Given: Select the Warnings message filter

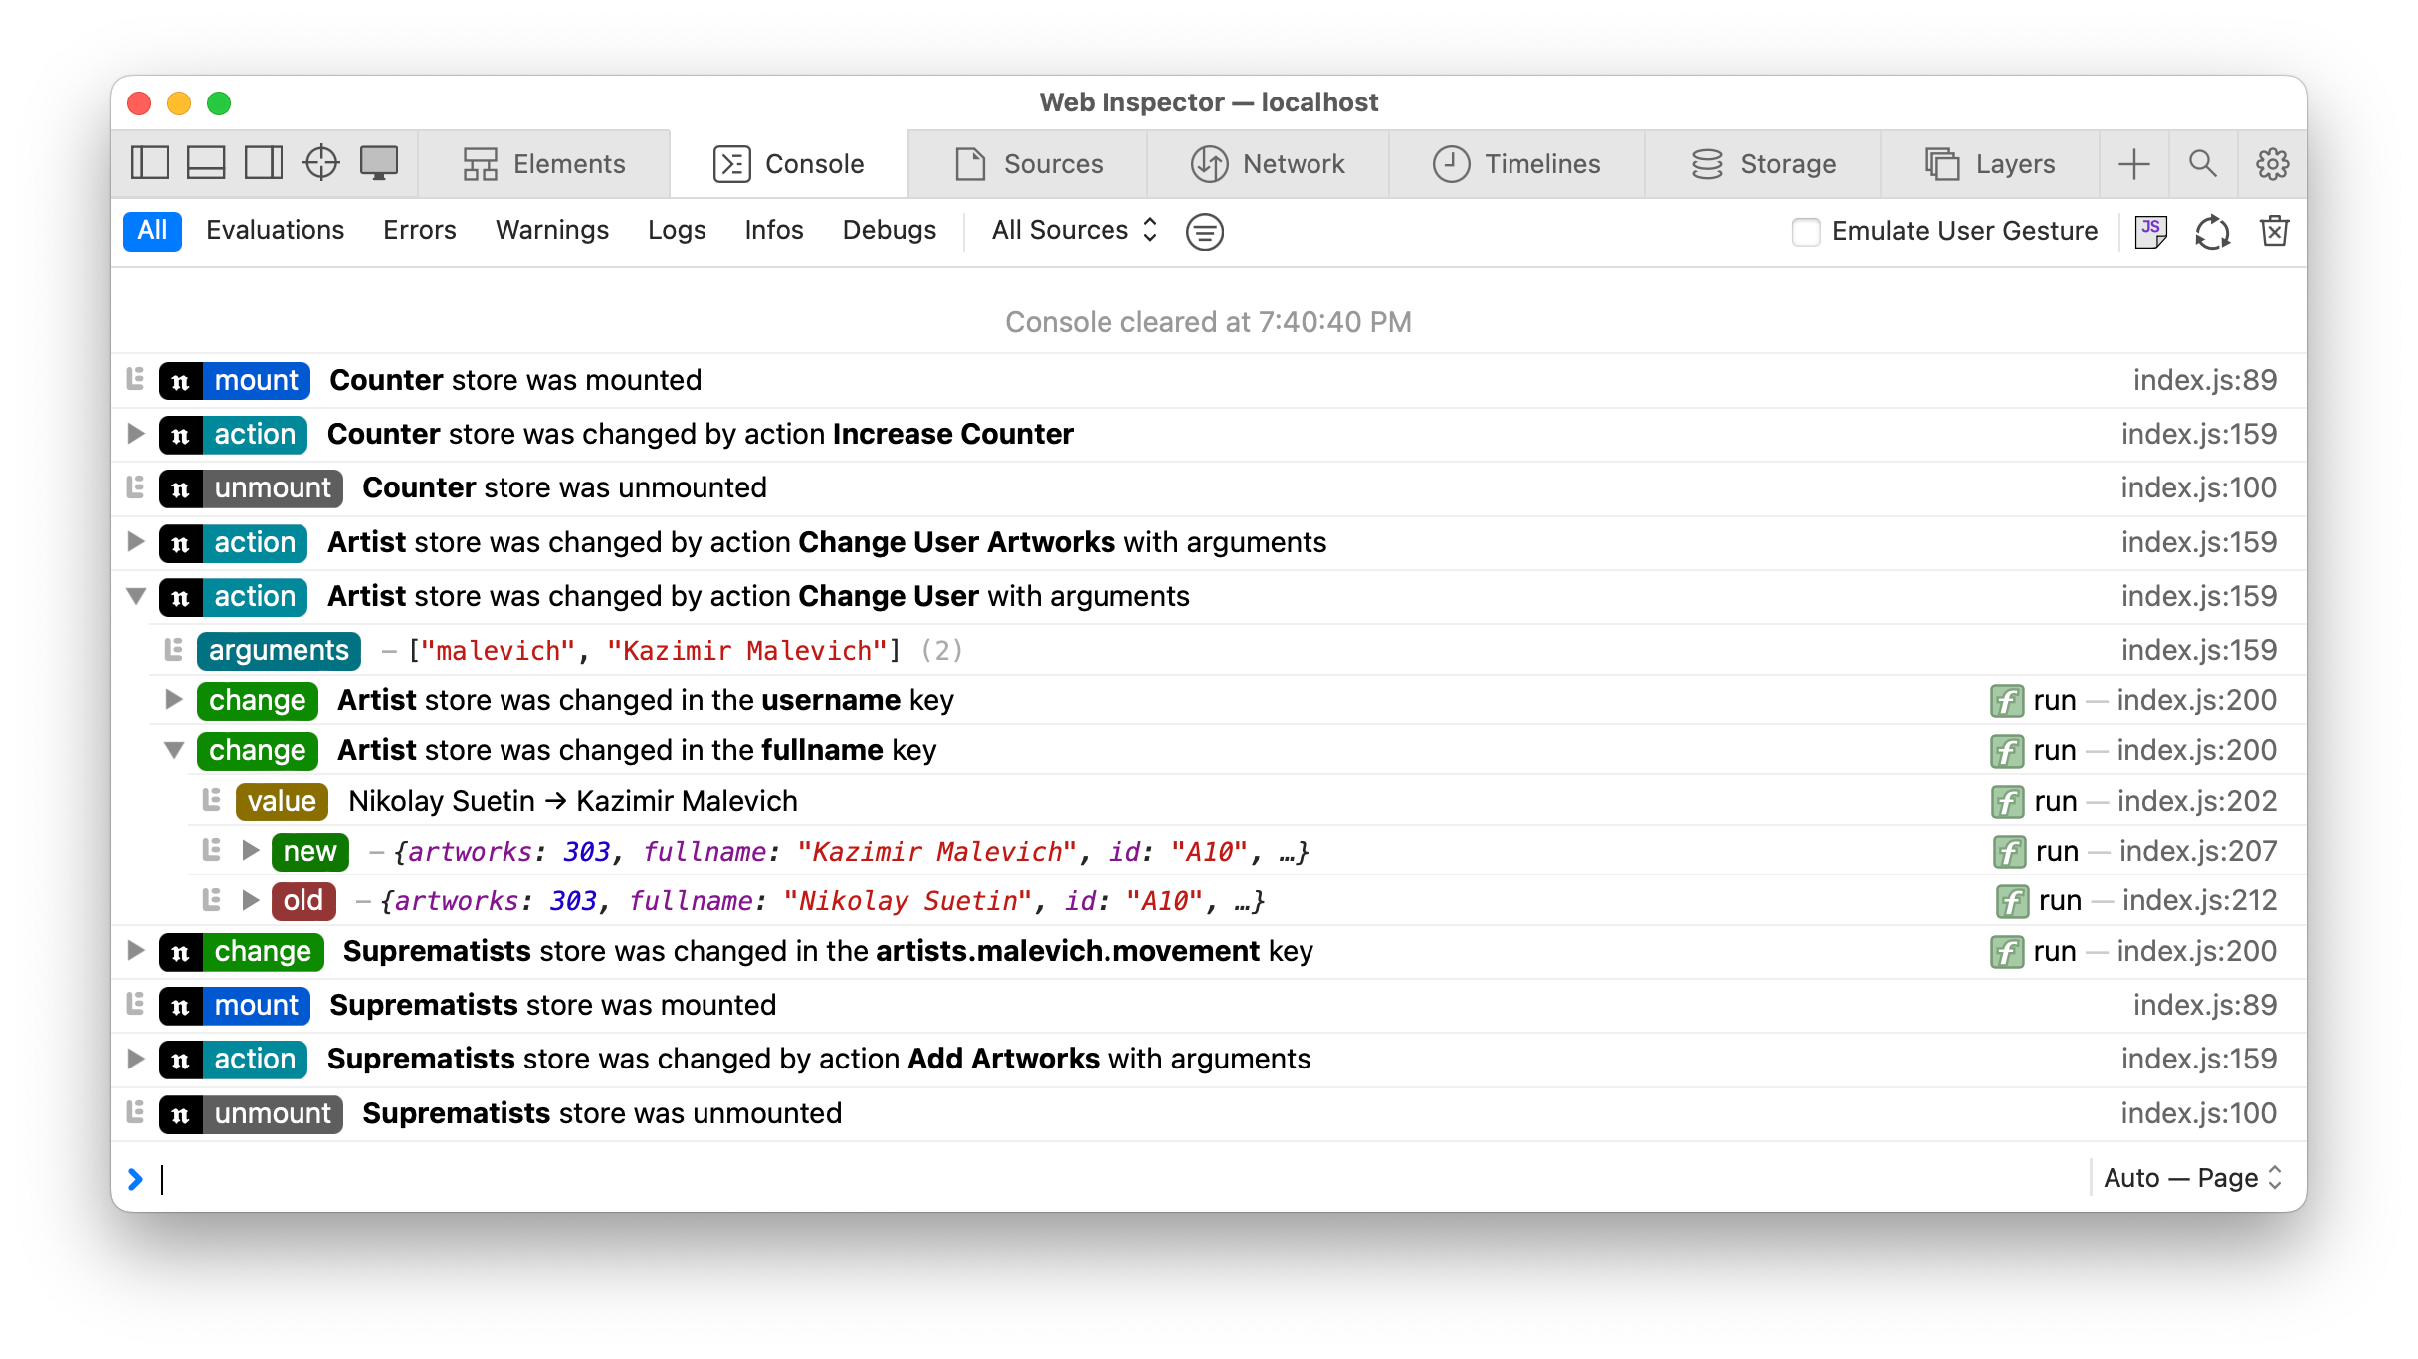Looking at the screenshot, I should [x=552, y=231].
